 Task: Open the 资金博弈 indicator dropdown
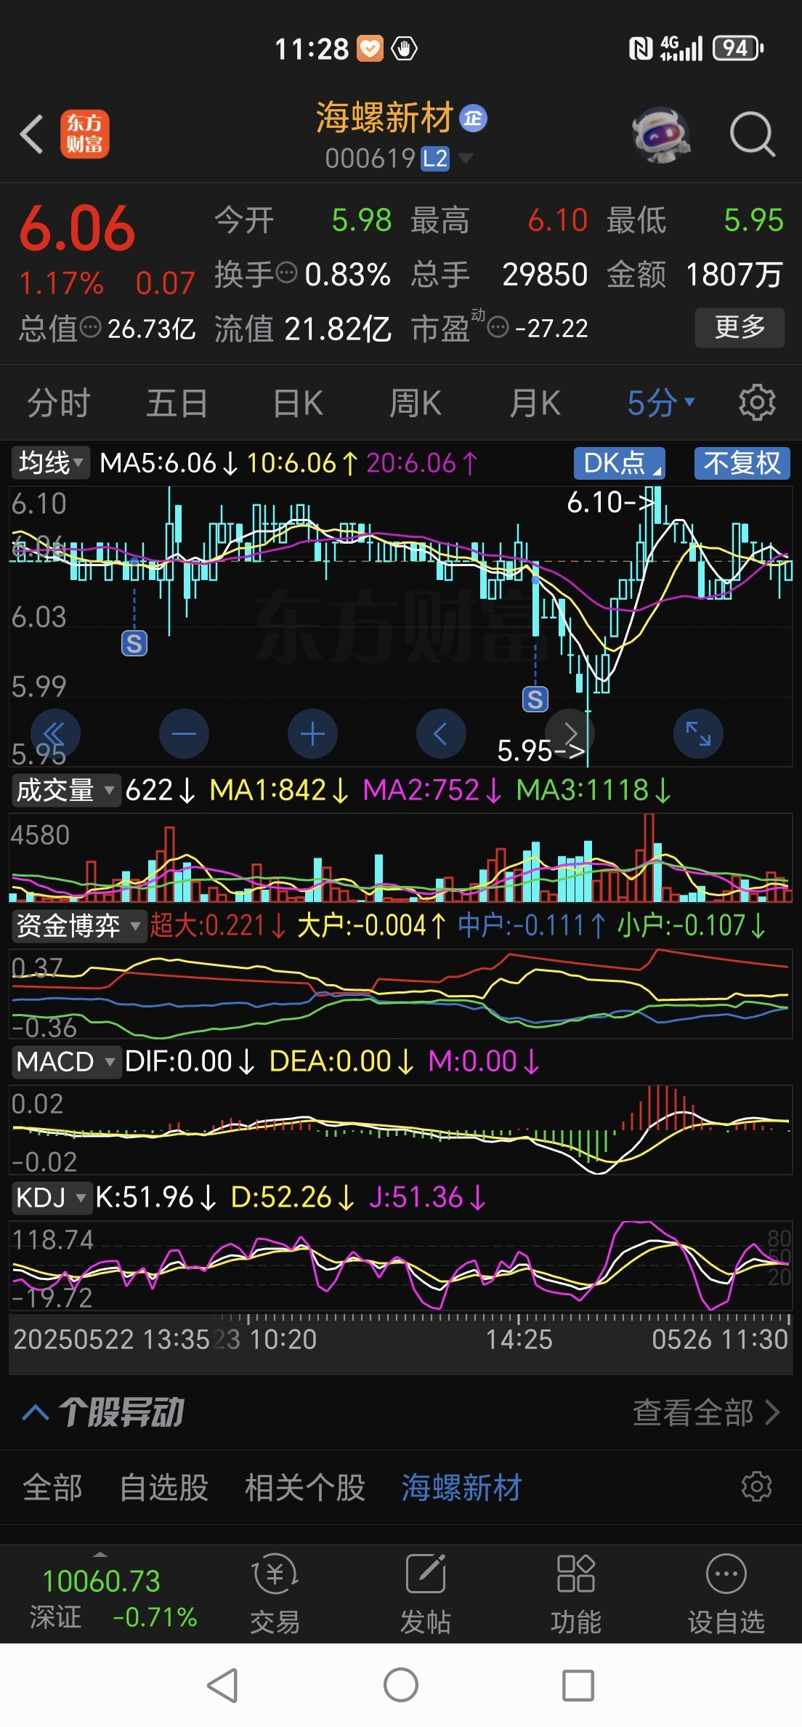[x=79, y=925]
